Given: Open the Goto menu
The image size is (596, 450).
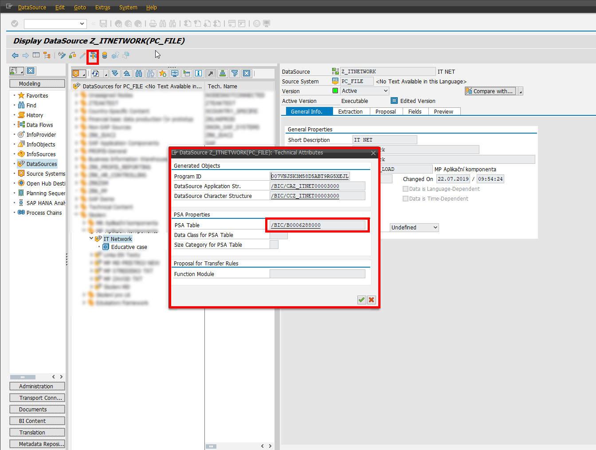Looking at the screenshot, I should point(80,7).
